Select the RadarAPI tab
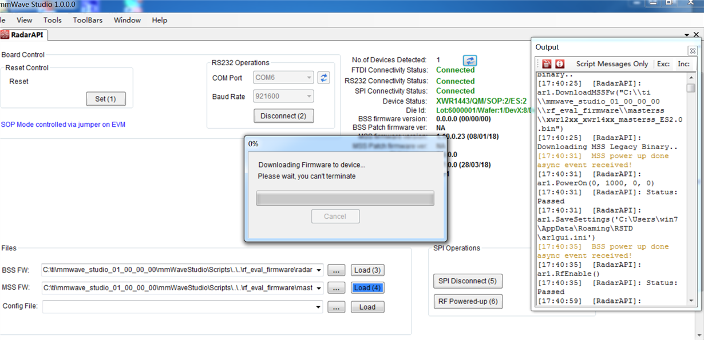 pyautogui.click(x=23, y=35)
